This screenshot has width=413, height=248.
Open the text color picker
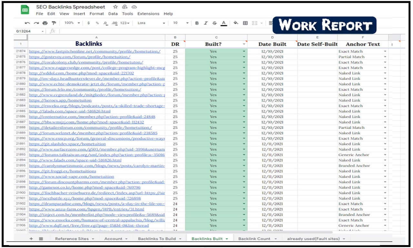[x=224, y=23]
